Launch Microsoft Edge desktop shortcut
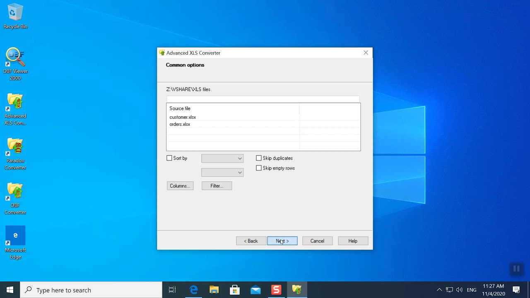The image size is (530, 298). [15, 243]
